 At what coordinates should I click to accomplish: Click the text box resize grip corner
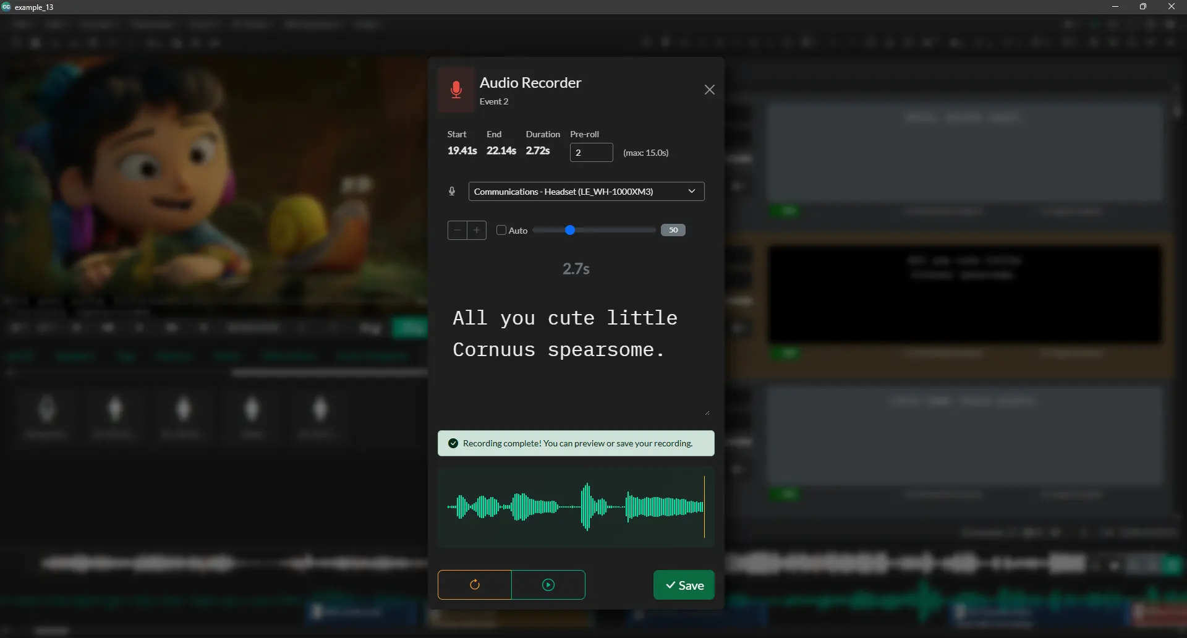point(707,412)
